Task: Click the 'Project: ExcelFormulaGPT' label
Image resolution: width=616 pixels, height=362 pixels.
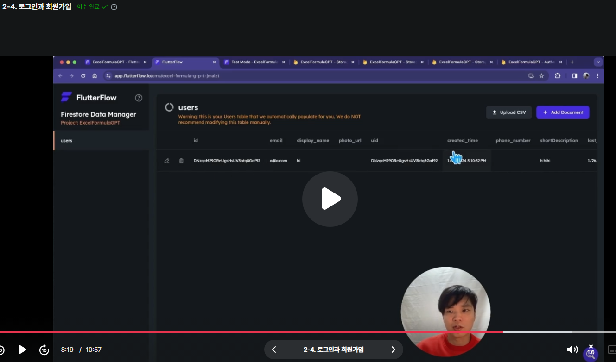Action: tap(90, 123)
